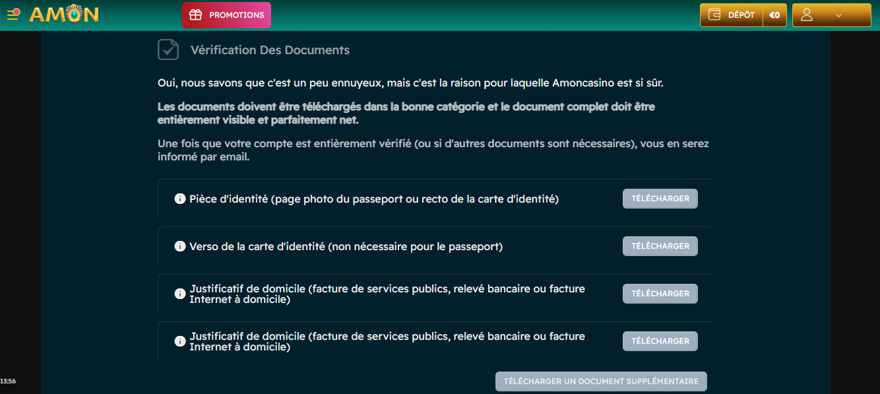The image size is (880, 394).
Task: Click the info icon beside Pièce d'identité
Action: click(x=179, y=199)
